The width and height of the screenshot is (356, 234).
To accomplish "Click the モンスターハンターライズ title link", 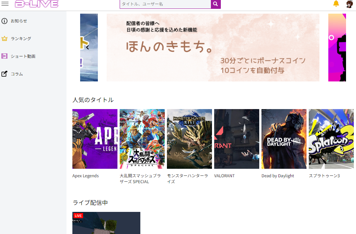I will [188, 179].
